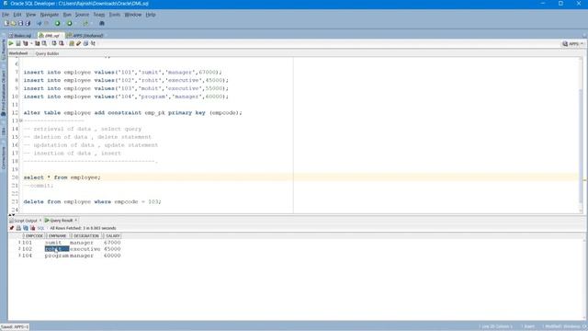588x331 pixels.
Task: Click the EMPNAME column header
Action: click(x=57, y=235)
